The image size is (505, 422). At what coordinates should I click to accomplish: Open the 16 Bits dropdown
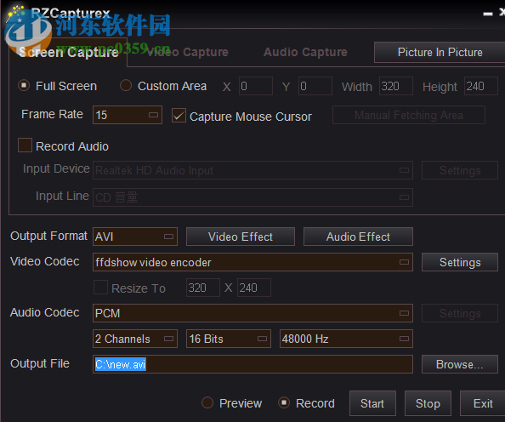[229, 339]
